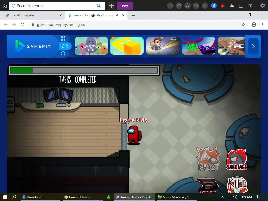This screenshot has height=201, width=268.
Task: Go back in browser
Action: click(x=6, y=25)
